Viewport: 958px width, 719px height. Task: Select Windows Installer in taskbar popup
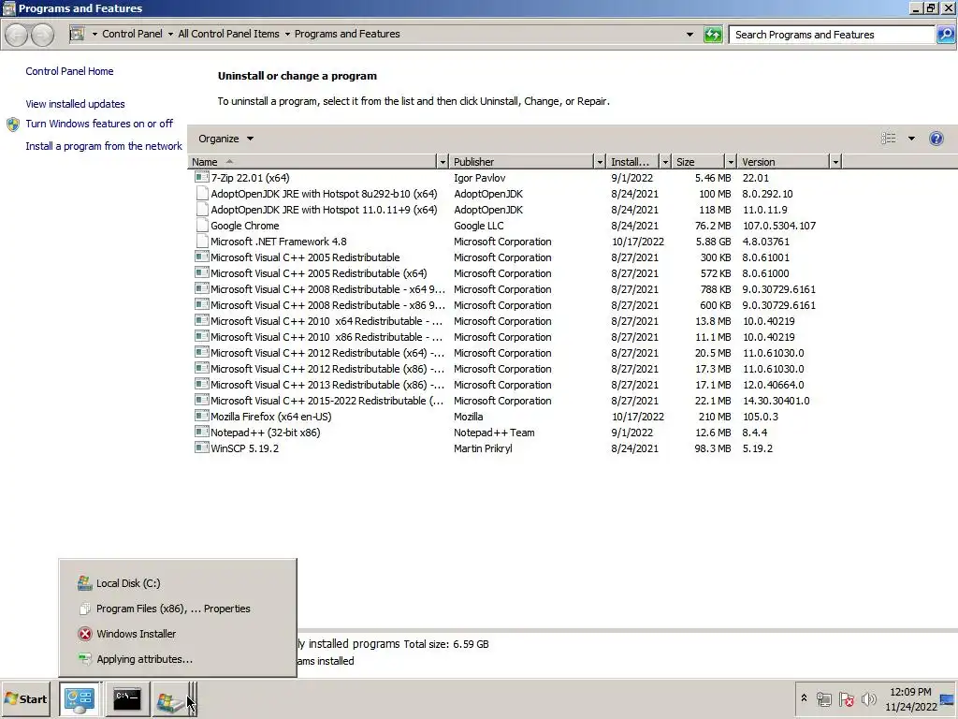pos(177,634)
